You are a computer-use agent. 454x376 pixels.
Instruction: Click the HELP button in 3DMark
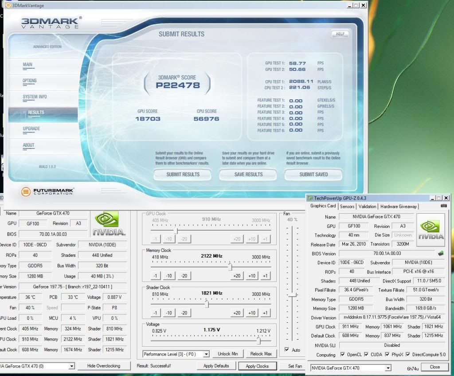340,34
